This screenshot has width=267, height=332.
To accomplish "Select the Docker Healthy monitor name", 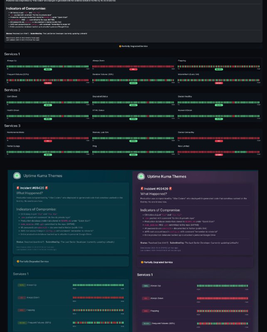I will click(185, 96).
